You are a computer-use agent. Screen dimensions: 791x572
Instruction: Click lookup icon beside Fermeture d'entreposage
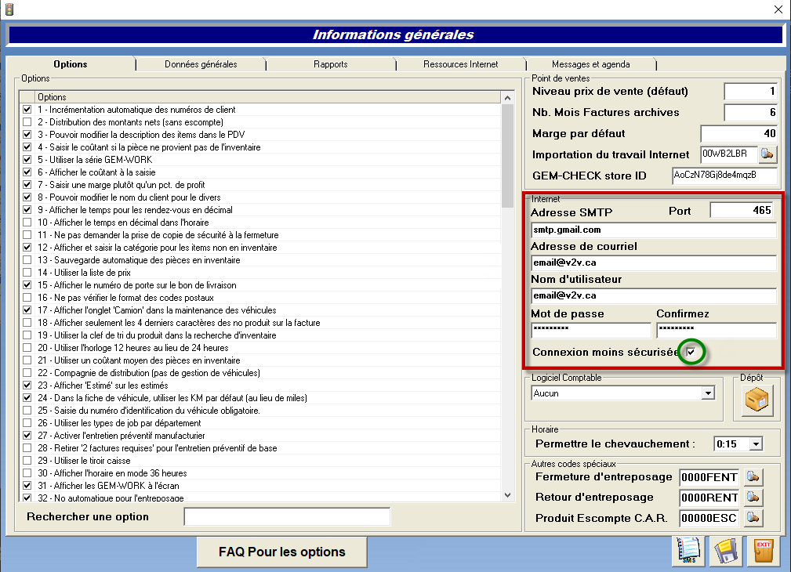coord(753,476)
